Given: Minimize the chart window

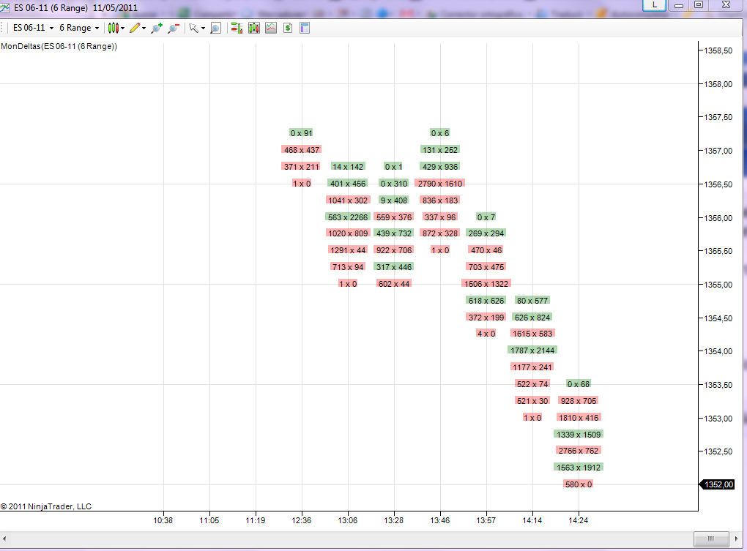Looking at the screenshot, I should (x=679, y=5).
